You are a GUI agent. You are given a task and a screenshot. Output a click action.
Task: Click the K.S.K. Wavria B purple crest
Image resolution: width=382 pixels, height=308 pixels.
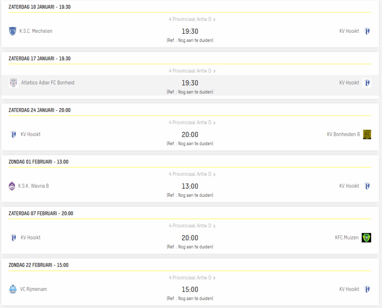[x=12, y=186]
